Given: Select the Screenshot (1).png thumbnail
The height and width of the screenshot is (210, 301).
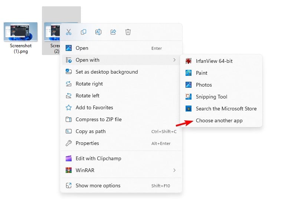Looking at the screenshot, I should 21,32.
